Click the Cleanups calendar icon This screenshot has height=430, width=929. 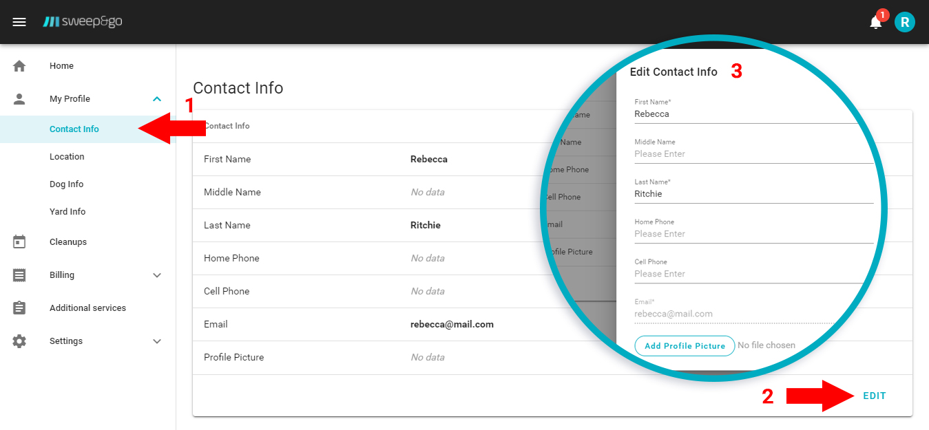pyautogui.click(x=19, y=241)
